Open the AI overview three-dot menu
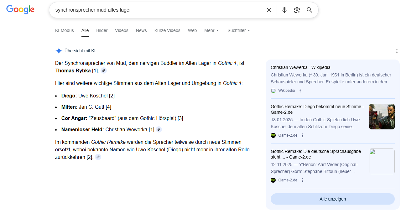Image resolution: width=417 pixels, height=214 pixels. point(397,51)
